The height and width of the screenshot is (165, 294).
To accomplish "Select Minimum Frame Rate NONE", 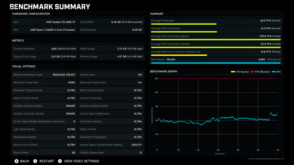I will [x=45, y=82].
